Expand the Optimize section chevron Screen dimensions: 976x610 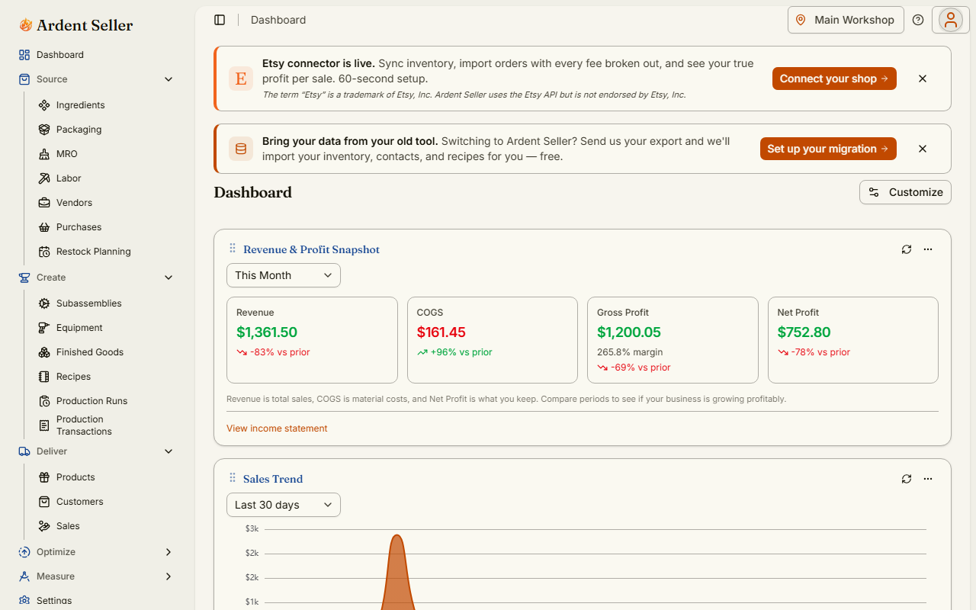(169, 552)
